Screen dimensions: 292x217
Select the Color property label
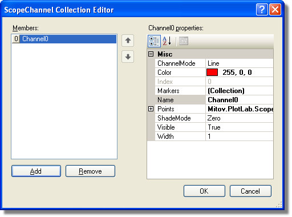tap(164, 73)
